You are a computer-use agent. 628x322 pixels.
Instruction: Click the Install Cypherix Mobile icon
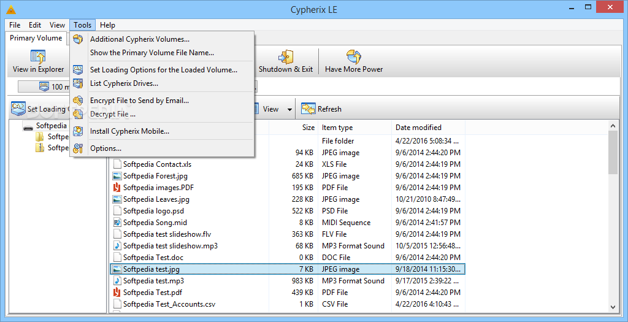[x=78, y=131]
